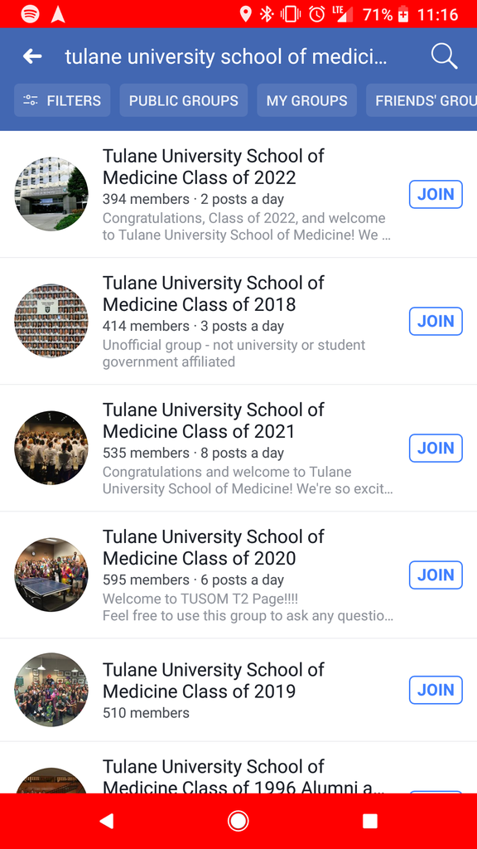Open Class of 2021 group title
The width and height of the screenshot is (477, 849).
point(213,420)
